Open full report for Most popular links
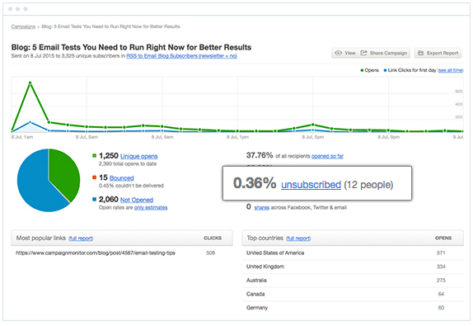The image size is (473, 326). (81, 239)
